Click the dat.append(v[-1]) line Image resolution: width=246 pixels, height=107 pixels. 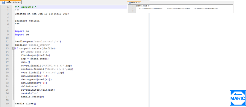pyautogui.click(x=34, y=83)
